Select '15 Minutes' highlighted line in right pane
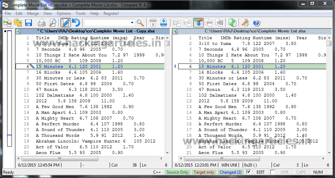 tap(252, 67)
